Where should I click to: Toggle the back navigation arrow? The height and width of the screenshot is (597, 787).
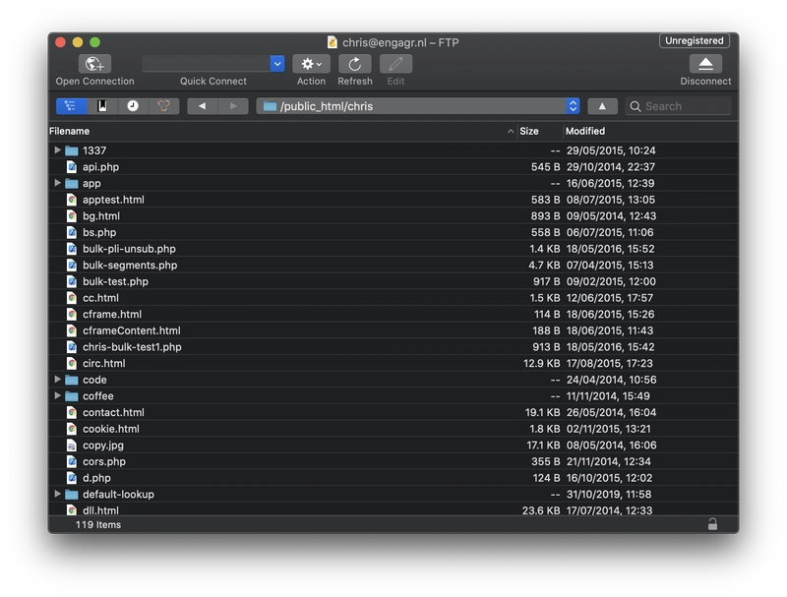[x=203, y=105]
